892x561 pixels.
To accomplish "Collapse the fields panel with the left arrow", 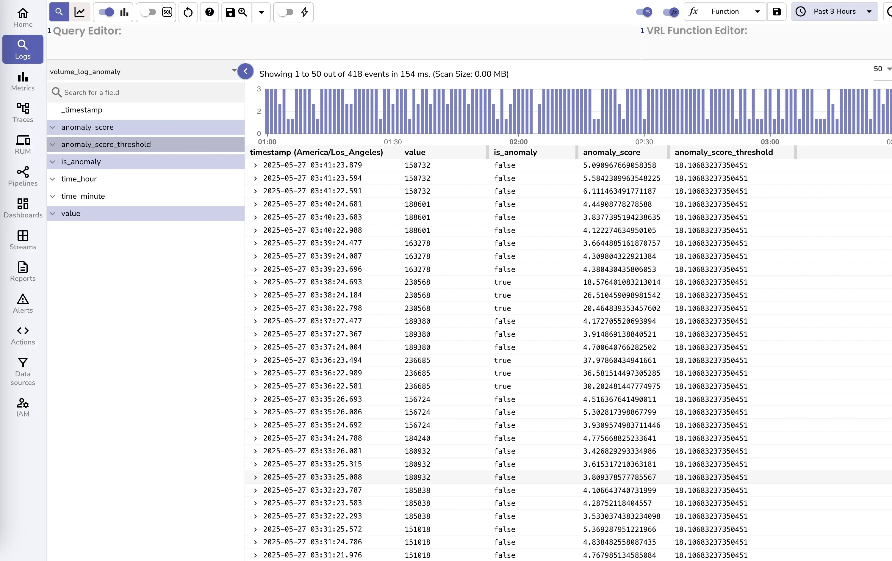I will (x=245, y=71).
